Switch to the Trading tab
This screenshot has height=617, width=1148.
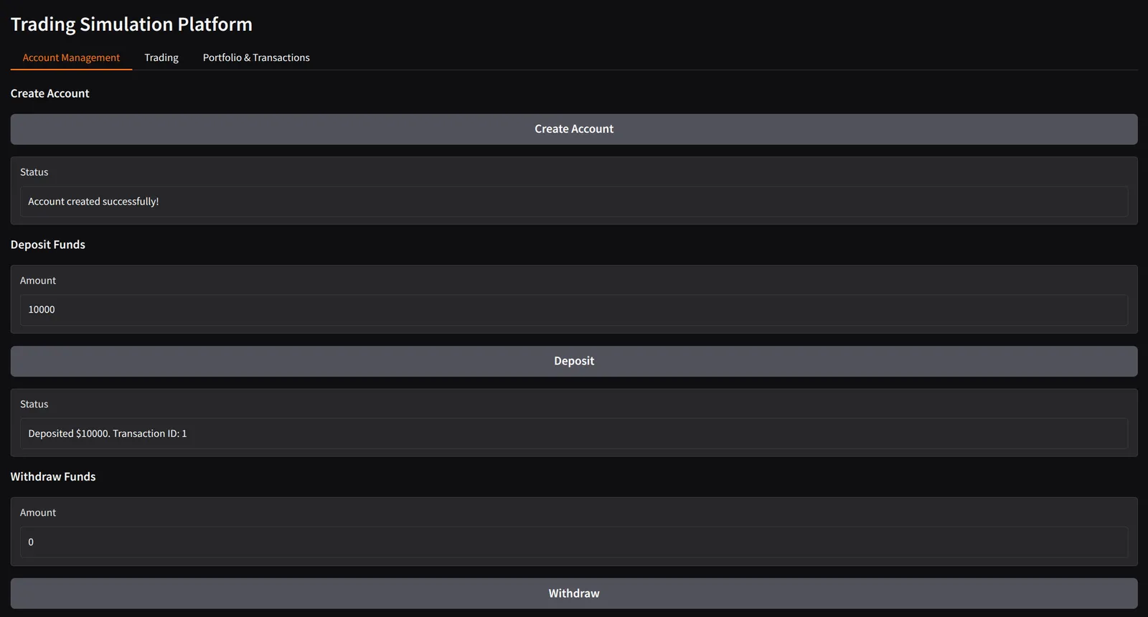161,57
